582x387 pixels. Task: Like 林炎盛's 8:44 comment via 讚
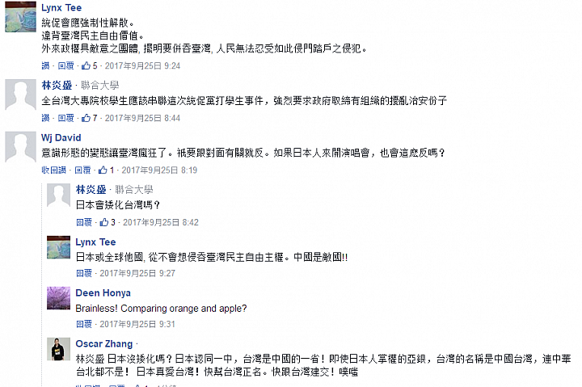(x=45, y=118)
